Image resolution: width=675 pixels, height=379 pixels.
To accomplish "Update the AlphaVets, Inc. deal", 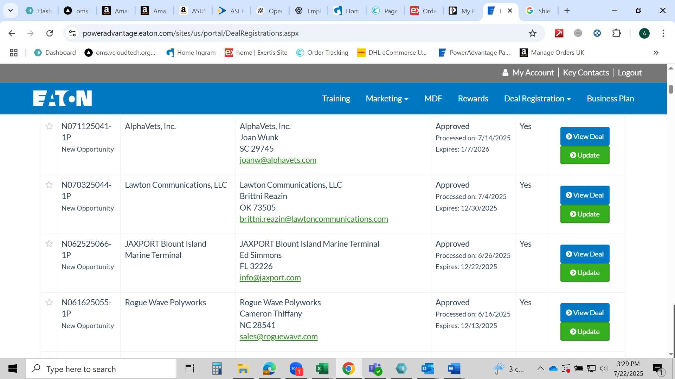I will [585, 155].
